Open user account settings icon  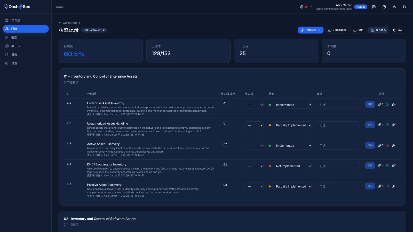point(394,7)
